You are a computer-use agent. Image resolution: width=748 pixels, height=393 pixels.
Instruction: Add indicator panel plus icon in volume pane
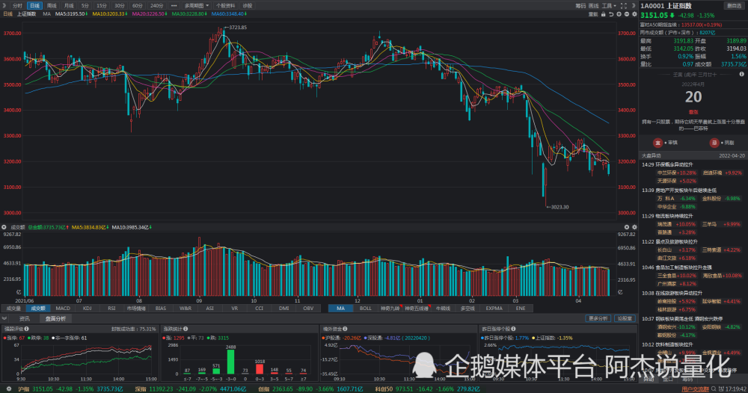click(x=626, y=227)
